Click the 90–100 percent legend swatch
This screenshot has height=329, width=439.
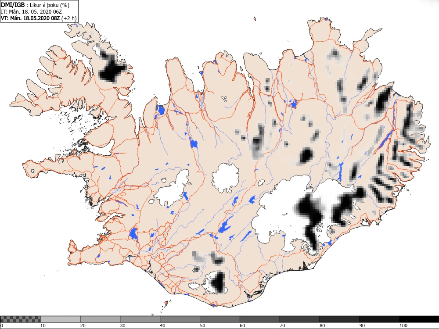click(x=379, y=319)
